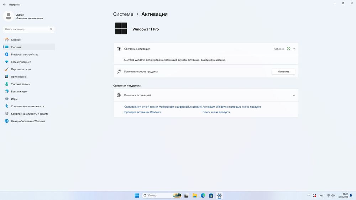The height and width of the screenshot is (200, 356).
Task: Select "Система" in the sidebar
Action: click(x=29, y=47)
